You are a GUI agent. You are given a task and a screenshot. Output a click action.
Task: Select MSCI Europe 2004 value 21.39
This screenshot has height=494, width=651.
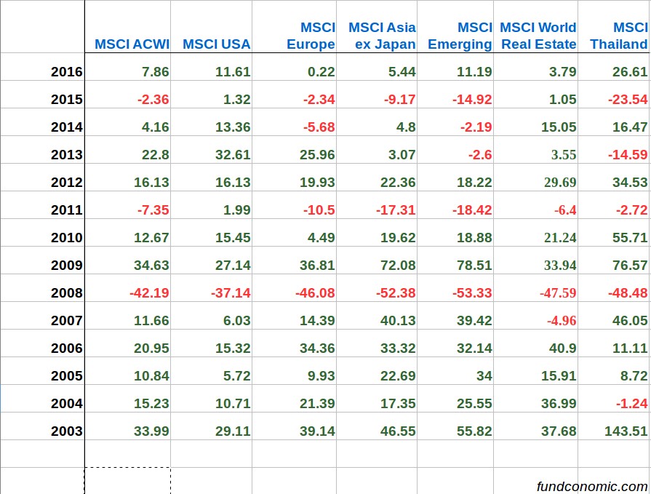click(x=317, y=404)
